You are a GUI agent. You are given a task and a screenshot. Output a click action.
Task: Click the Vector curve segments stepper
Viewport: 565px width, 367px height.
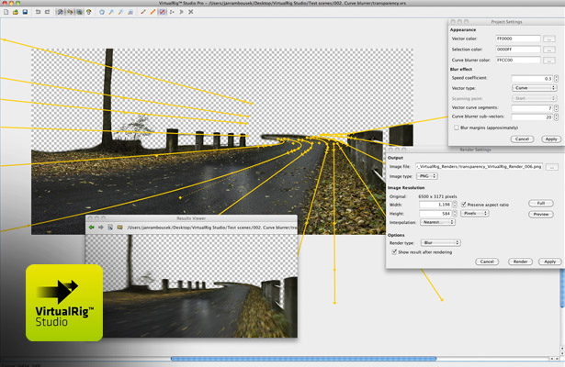556,107
